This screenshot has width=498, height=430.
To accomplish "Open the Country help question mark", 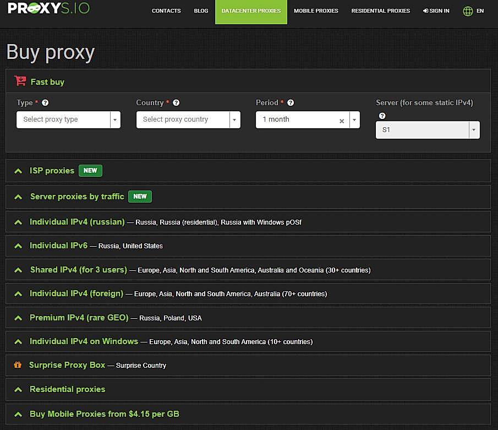I will click(176, 102).
